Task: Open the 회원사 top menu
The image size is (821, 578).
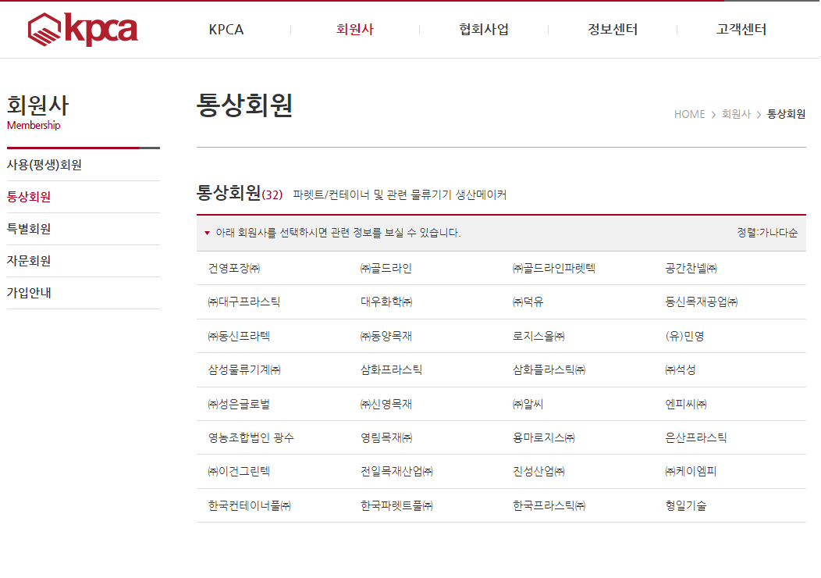Action: coord(355,30)
